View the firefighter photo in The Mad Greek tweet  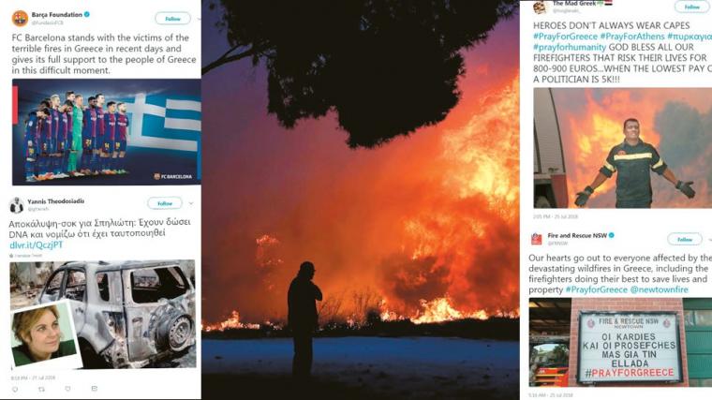(623, 148)
